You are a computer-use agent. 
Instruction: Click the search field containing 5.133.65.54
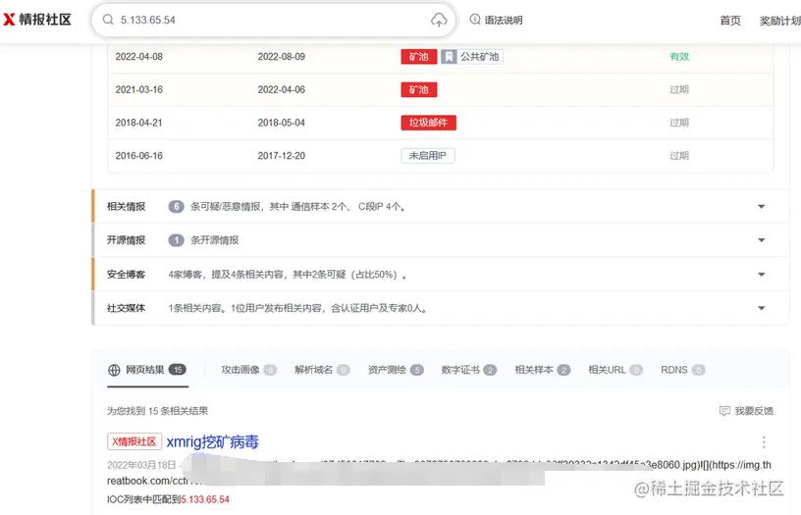273,20
